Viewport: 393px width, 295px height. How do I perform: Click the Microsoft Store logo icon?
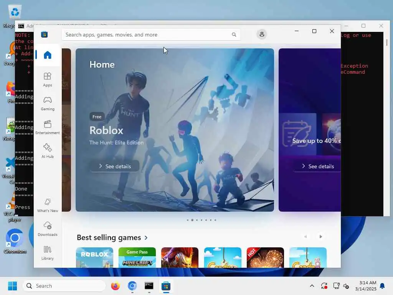(x=45, y=35)
